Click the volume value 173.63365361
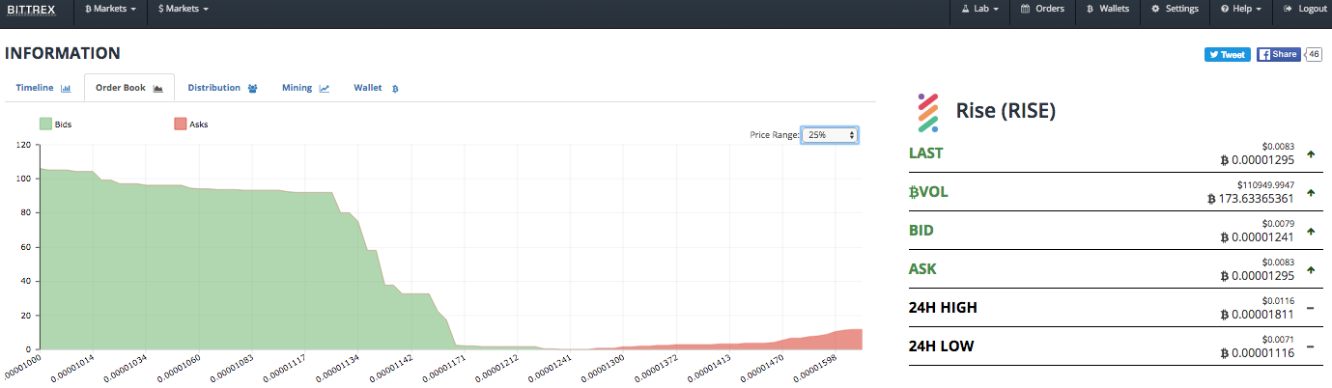 1251,199
